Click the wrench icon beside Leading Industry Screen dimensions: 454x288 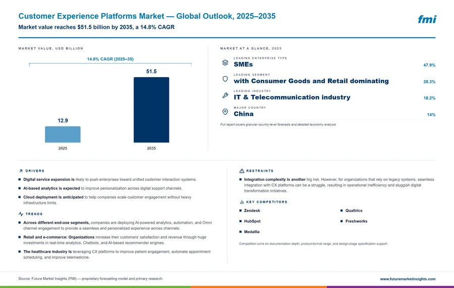(x=225, y=95)
